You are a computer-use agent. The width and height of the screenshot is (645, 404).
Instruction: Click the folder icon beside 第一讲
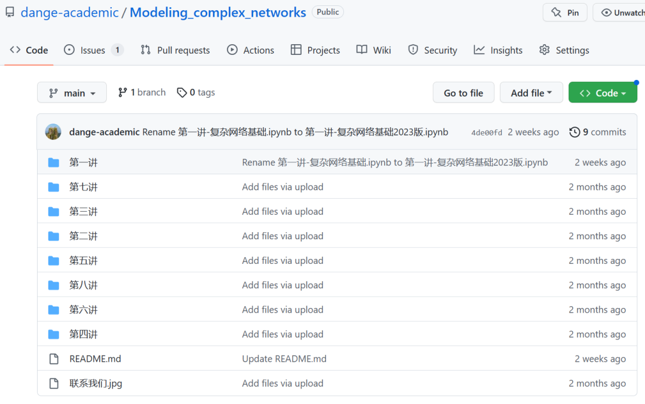[53, 162]
